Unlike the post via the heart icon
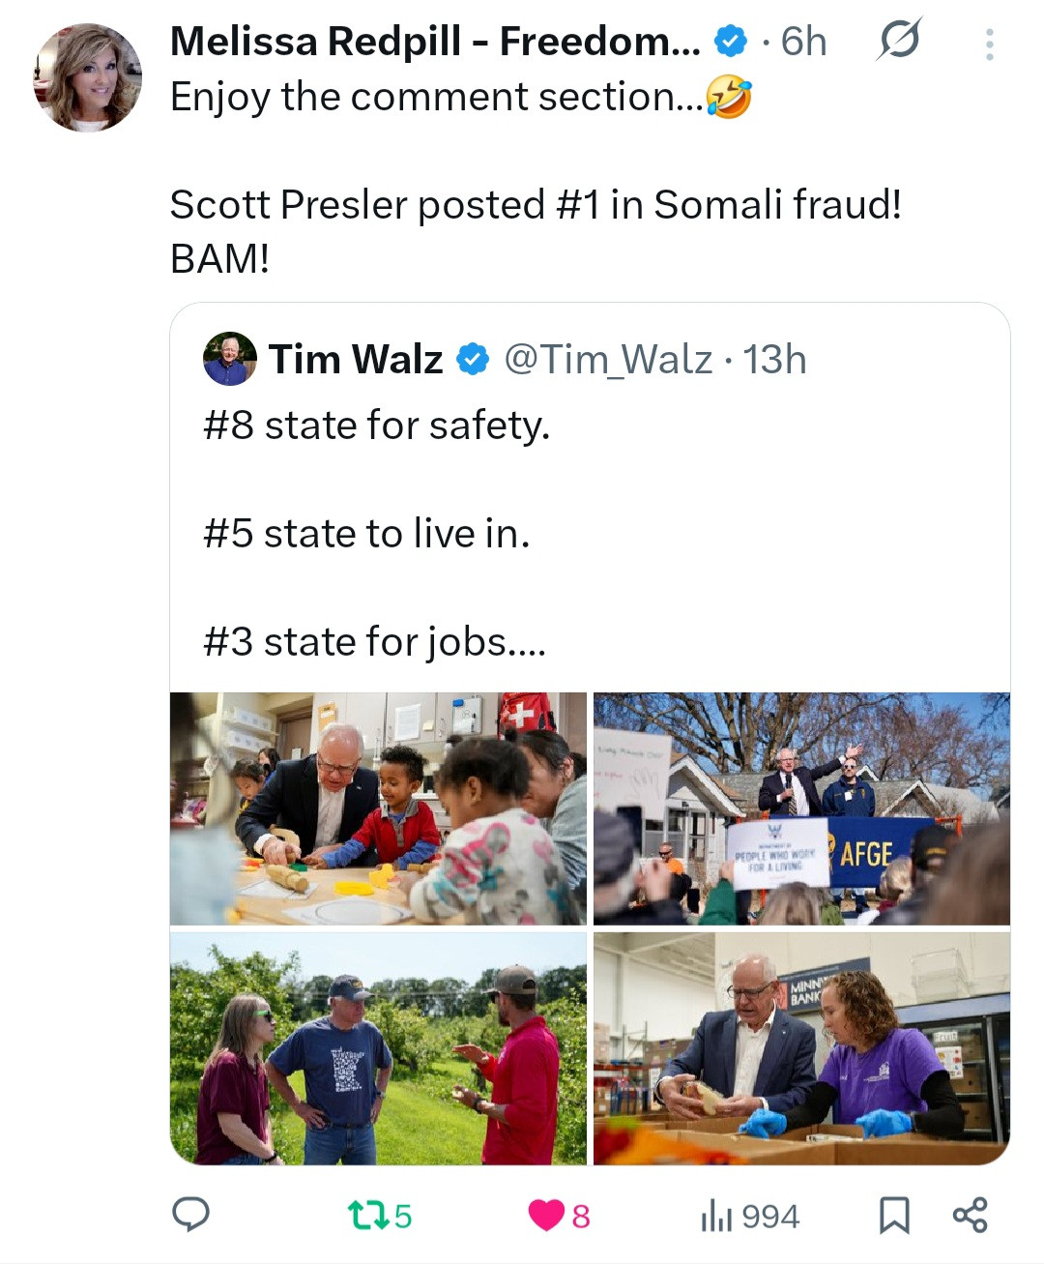Viewport: 1044px width, 1264px height. (546, 1215)
